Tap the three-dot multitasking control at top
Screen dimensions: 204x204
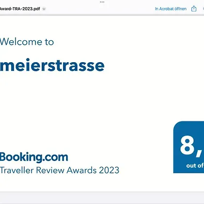point(102,2)
